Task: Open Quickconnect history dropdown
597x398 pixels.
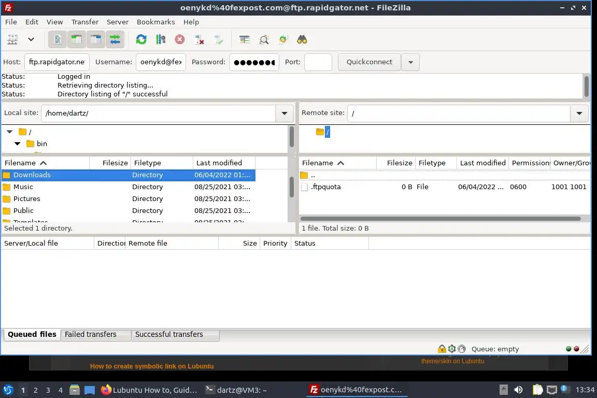Action: tap(410, 62)
